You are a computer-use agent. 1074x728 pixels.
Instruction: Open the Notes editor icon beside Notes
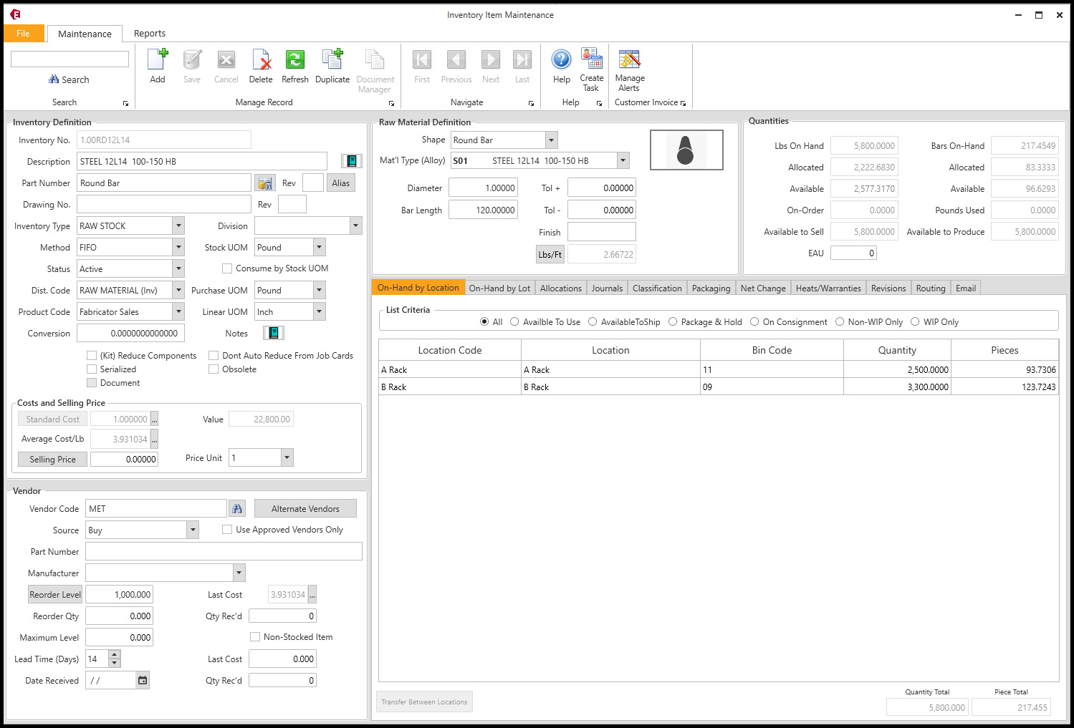(x=273, y=332)
